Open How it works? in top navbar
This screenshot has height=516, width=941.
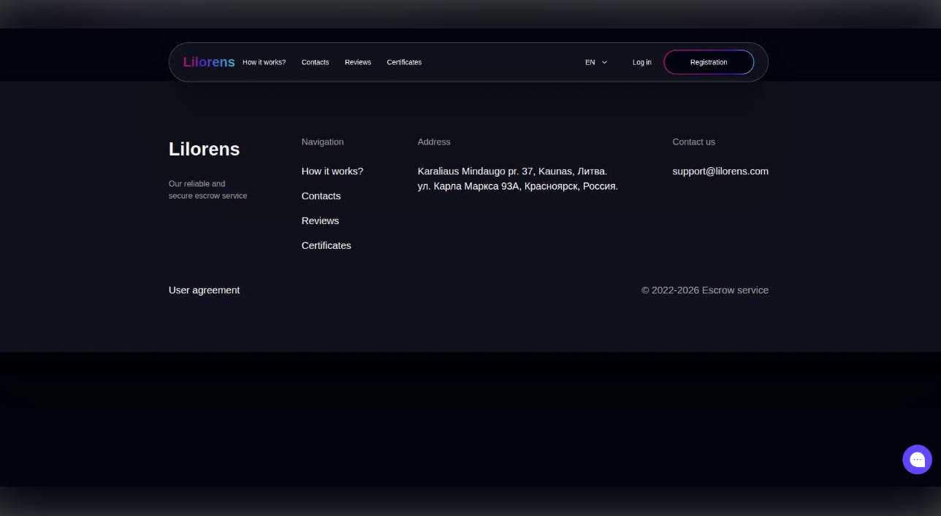point(264,62)
